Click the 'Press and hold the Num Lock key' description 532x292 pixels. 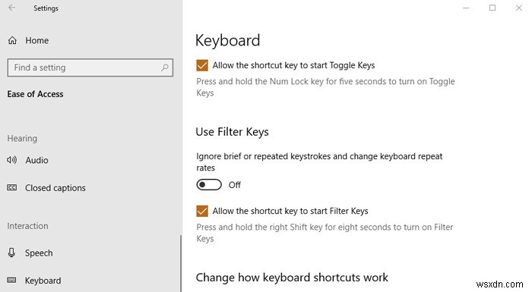(326, 87)
